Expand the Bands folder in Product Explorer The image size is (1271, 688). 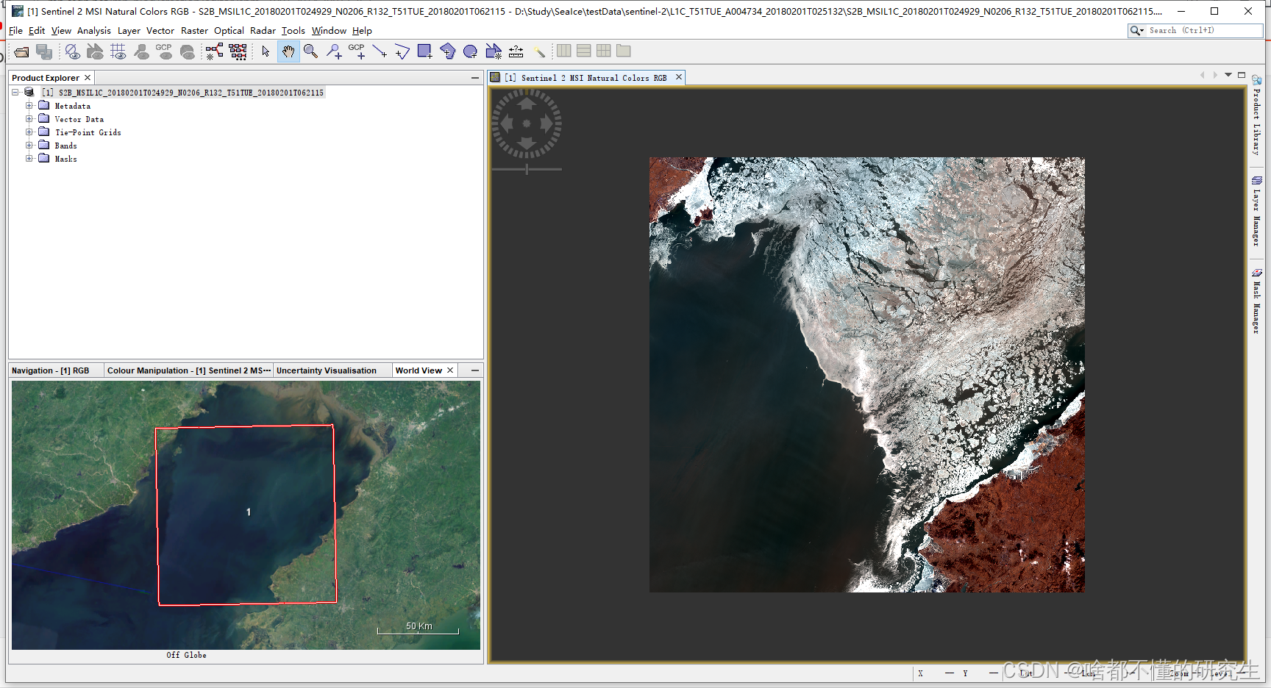pyautogui.click(x=29, y=145)
